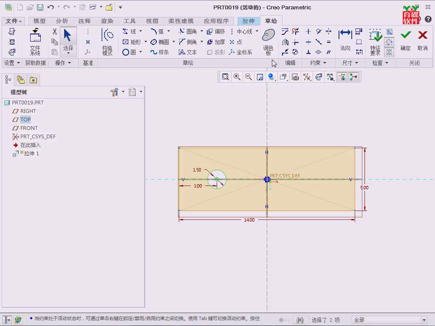Switch to the Analysis (分析) tab
435x326 pixels.
coord(62,21)
